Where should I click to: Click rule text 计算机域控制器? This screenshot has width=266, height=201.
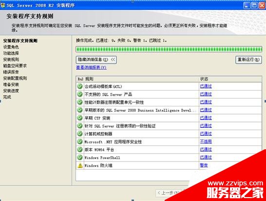98,134
